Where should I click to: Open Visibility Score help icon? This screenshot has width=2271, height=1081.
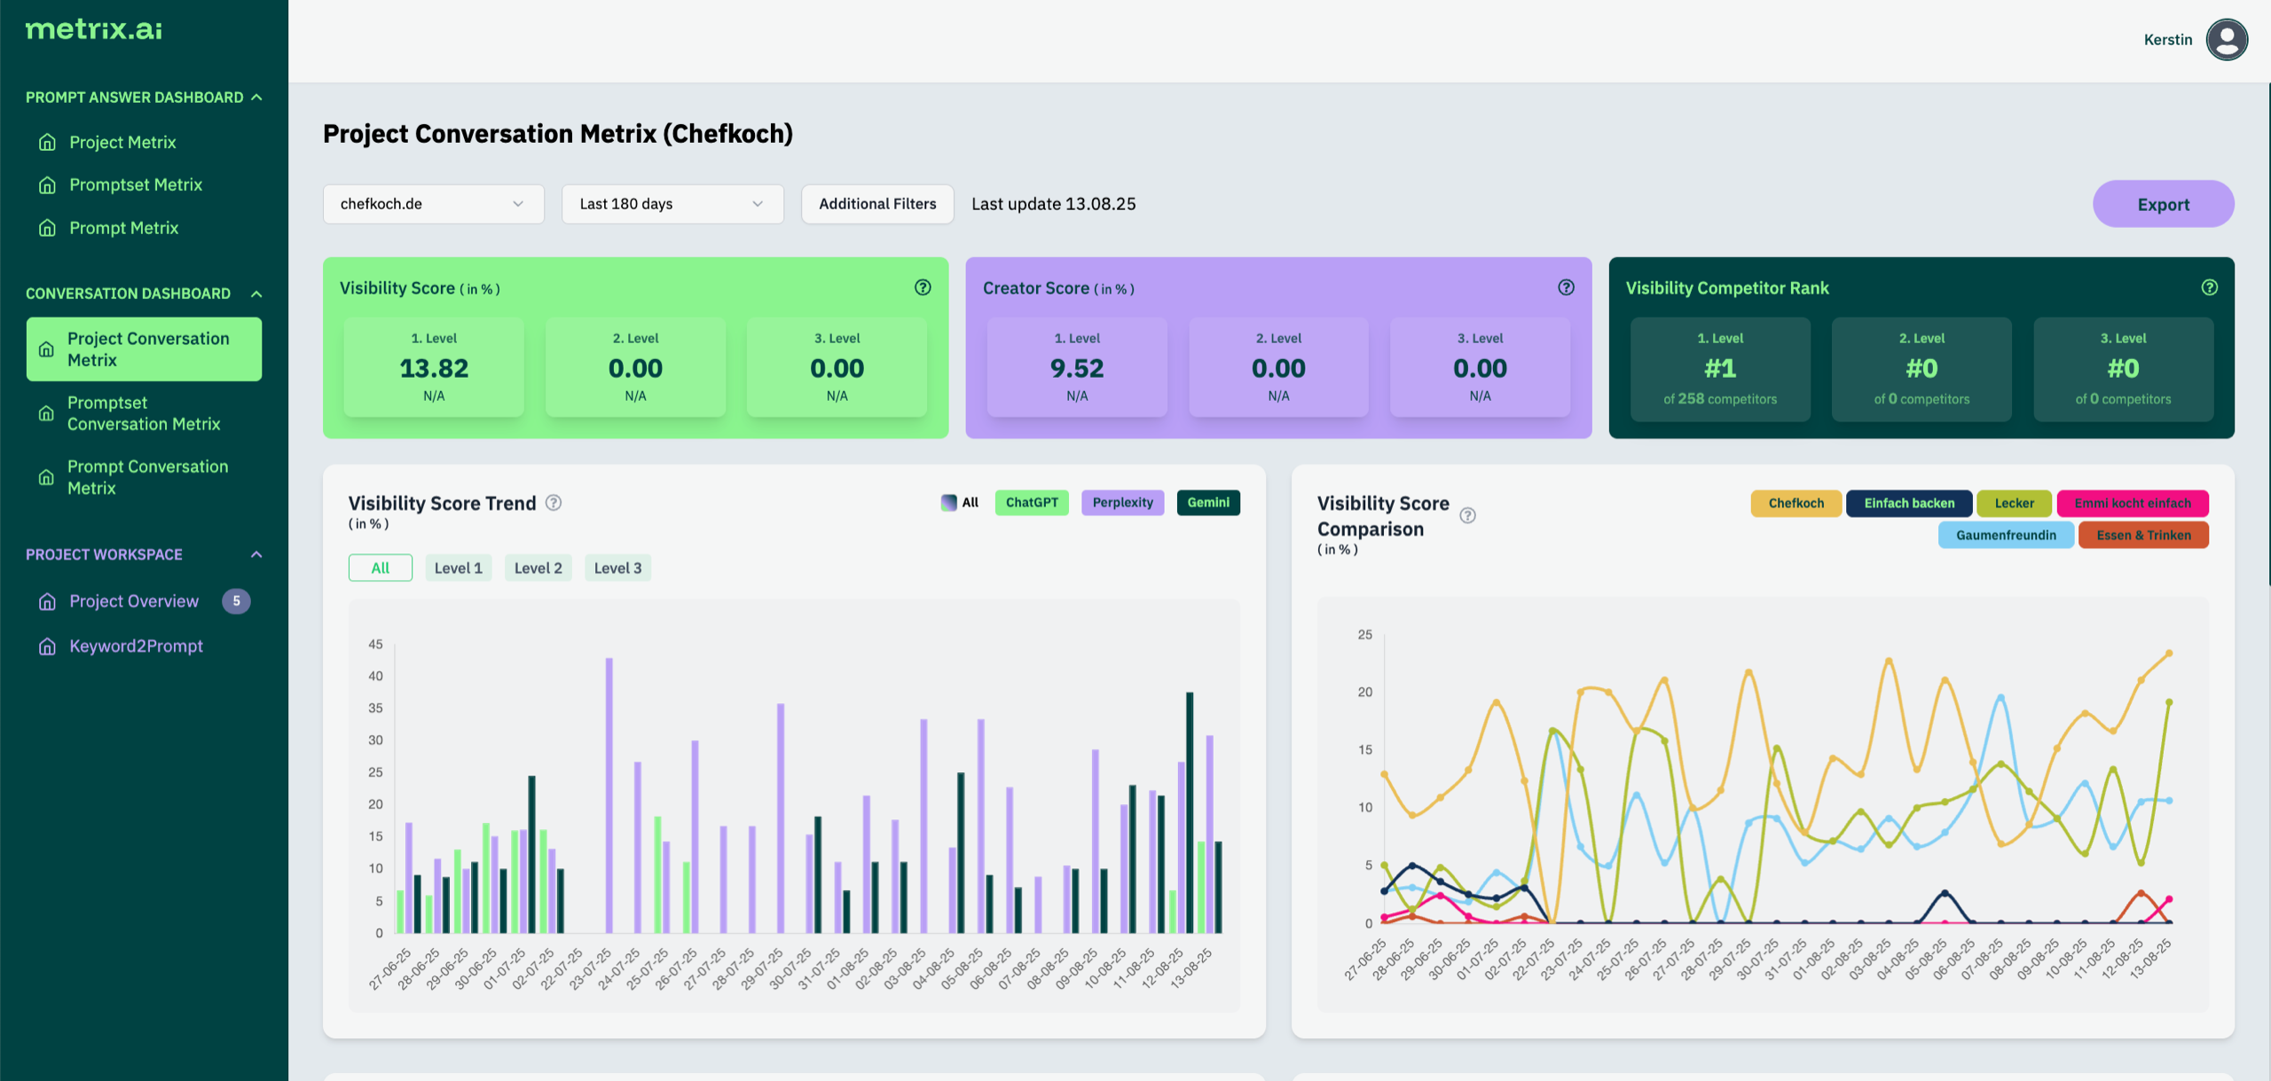pyautogui.click(x=923, y=287)
